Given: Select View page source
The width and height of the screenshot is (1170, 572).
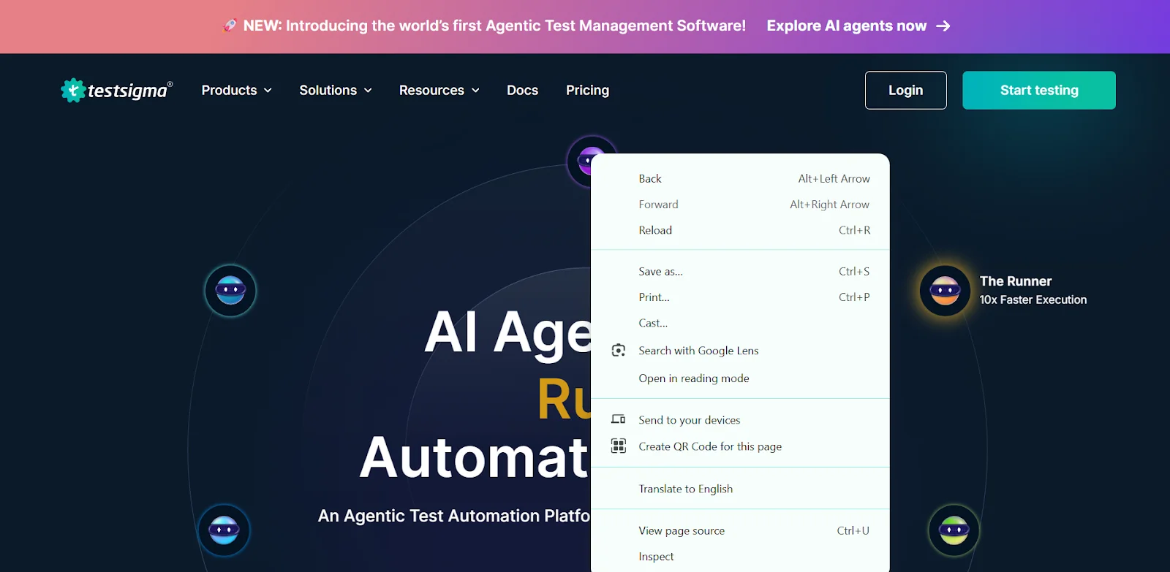Looking at the screenshot, I should click(x=740, y=530).
